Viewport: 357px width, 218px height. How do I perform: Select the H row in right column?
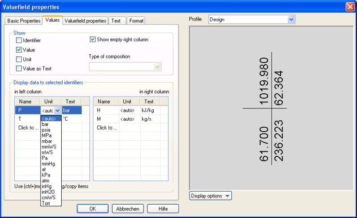pos(106,110)
